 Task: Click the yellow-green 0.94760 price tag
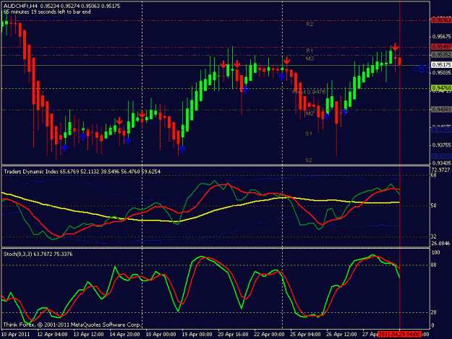coord(441,87)
